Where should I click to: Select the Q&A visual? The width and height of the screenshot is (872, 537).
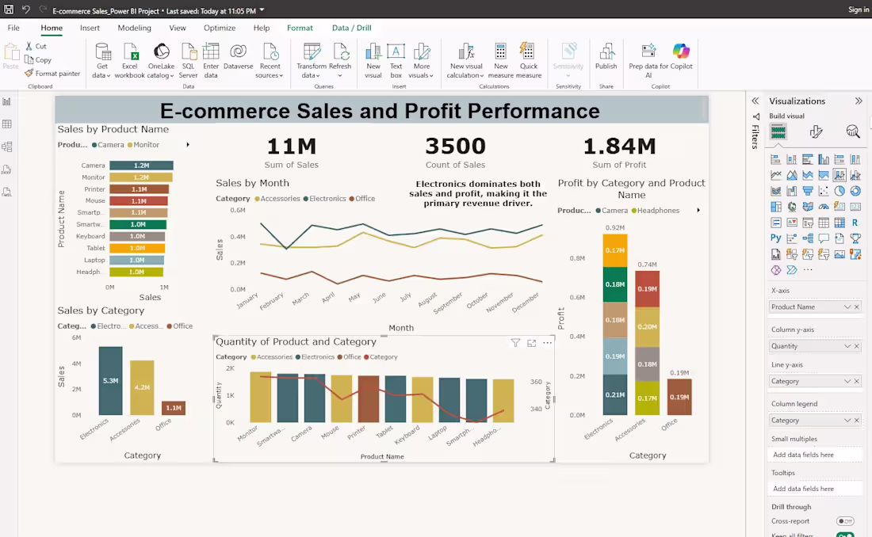click(x=824, y=238)
